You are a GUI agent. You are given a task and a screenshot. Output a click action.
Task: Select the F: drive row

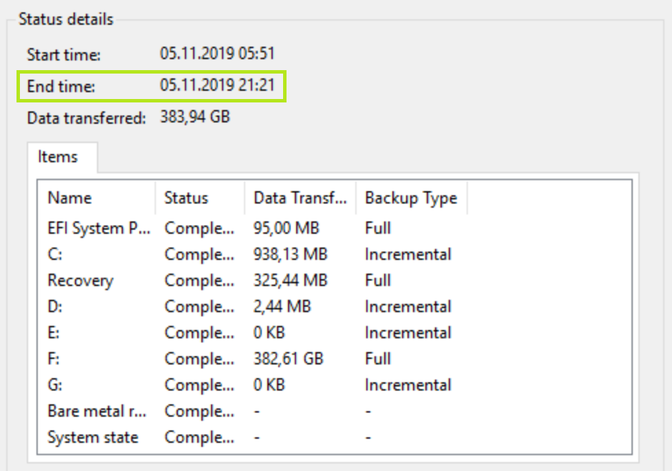coord(54,359)
